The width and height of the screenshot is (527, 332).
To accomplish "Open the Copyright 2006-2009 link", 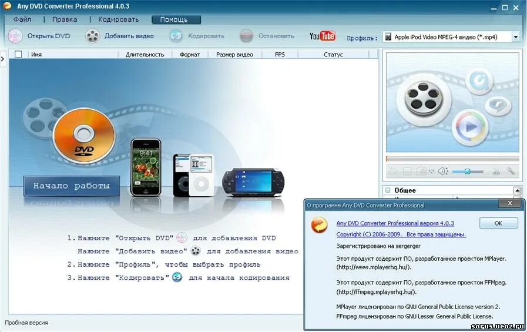I will [401, 234].
